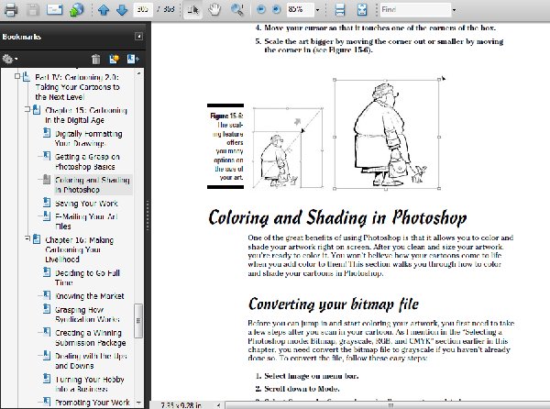
Task: Click the large cartoon figure image
Action: click(387, 134)
